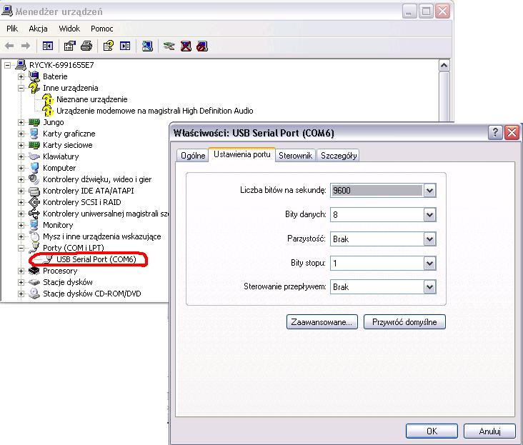Open the Help toolbar icon

(108, 46)
